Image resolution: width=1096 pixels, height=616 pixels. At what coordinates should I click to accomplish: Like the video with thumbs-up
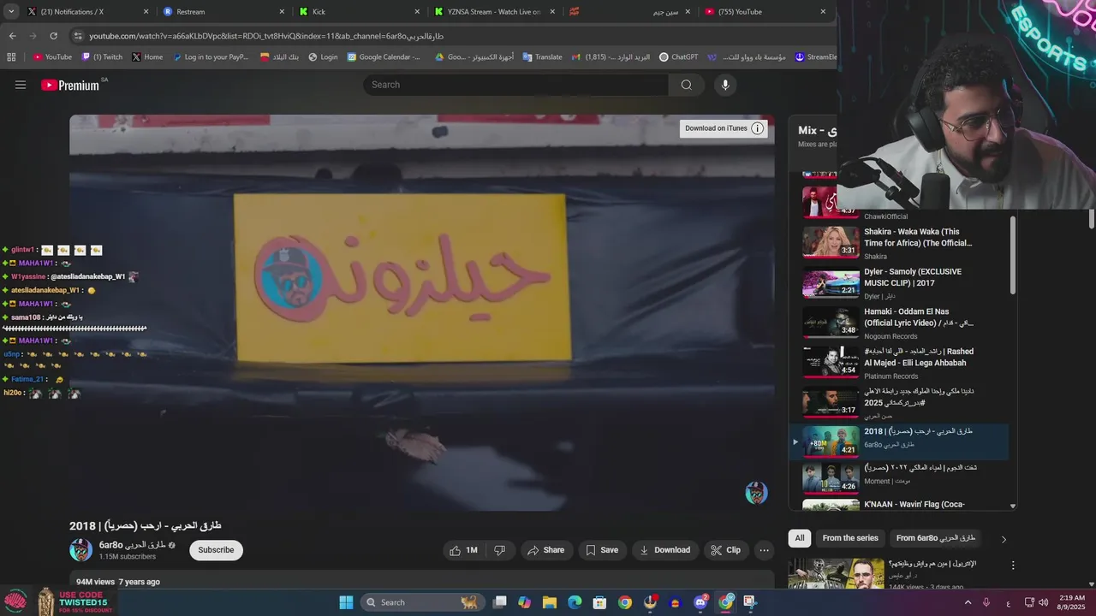coord(463,550)
